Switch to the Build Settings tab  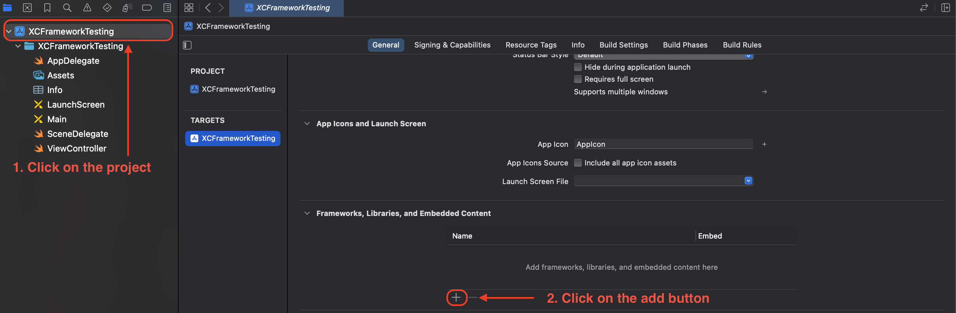[x=624, y=45]
